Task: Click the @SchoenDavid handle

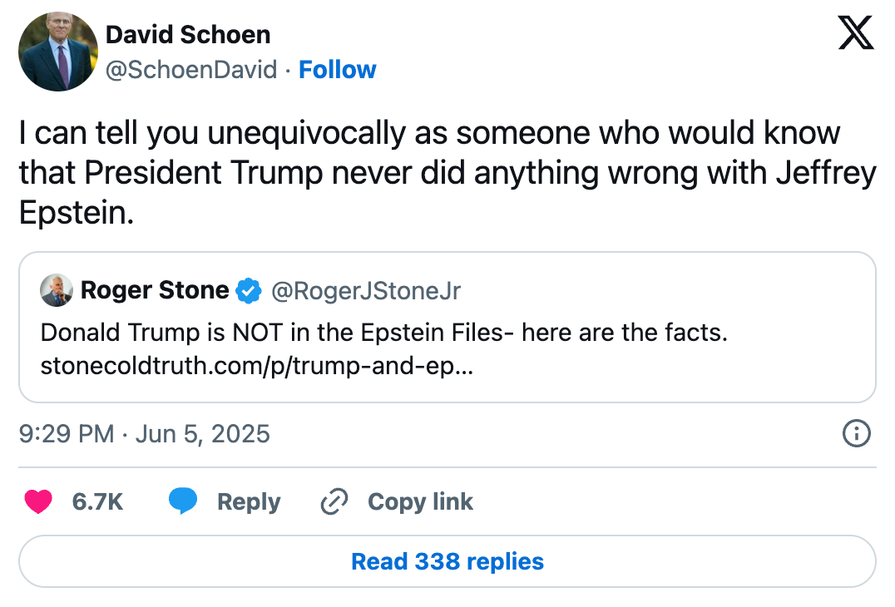Action: click(191, 70)
